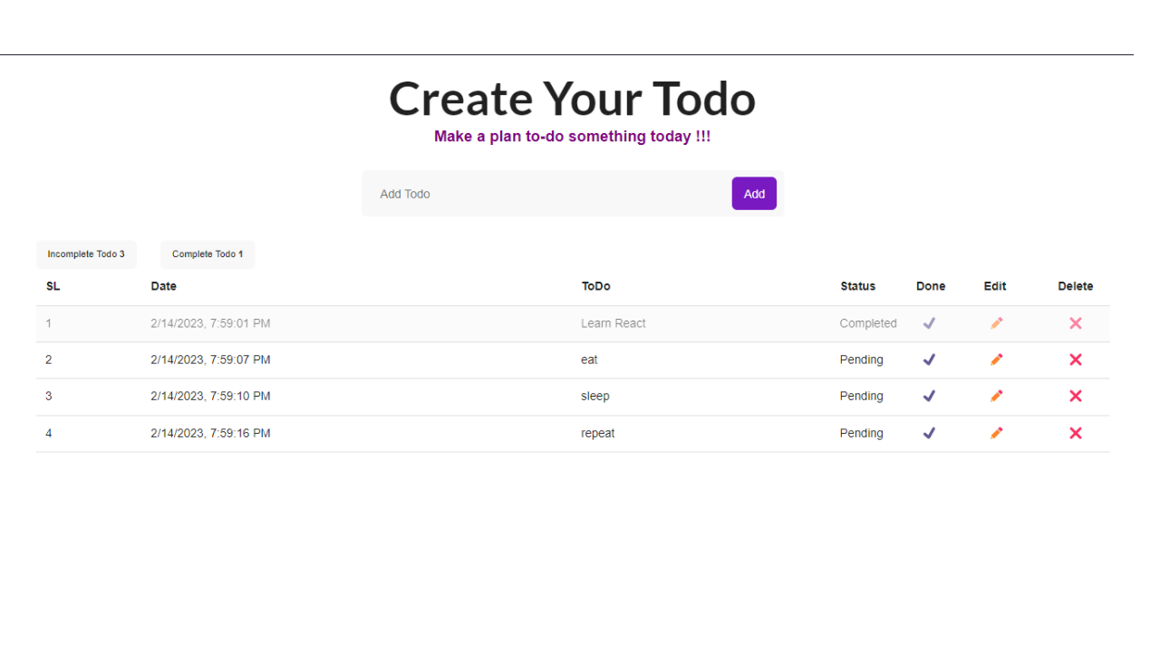Select the date '2/14/2023, 7:59:16 PM'
The image size is (1160, 652).
point(210,433)
